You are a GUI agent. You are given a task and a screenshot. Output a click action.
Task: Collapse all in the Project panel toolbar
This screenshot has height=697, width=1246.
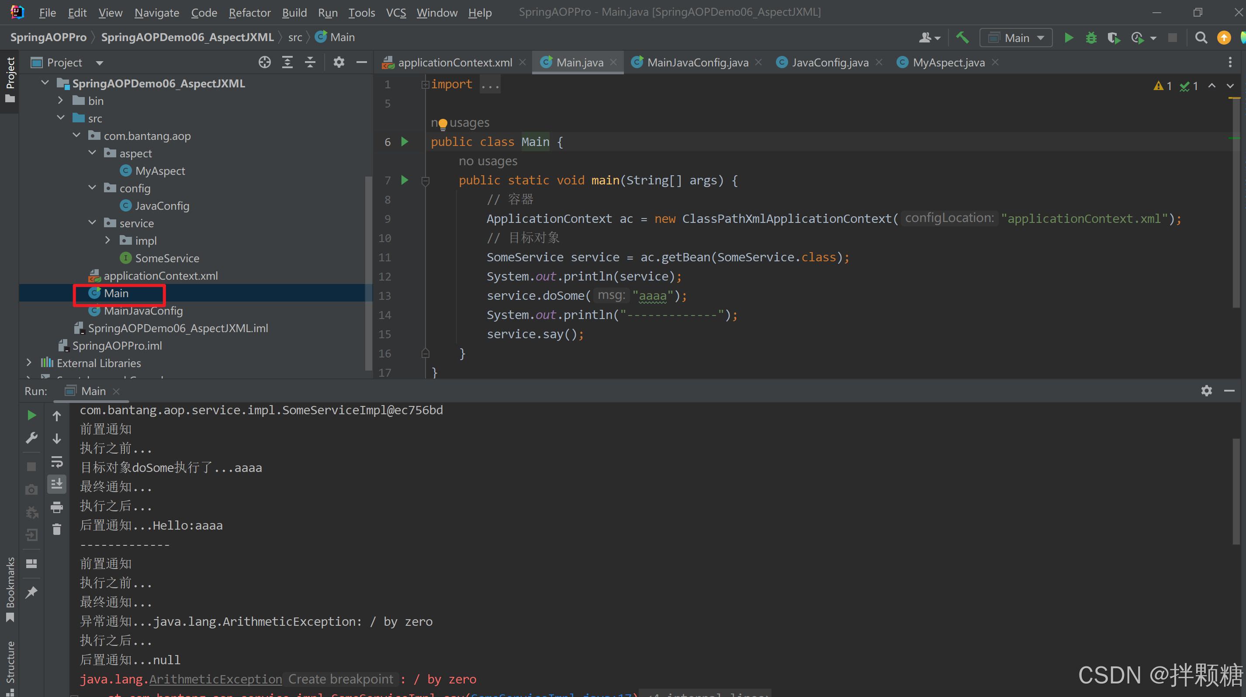(310, 62)
